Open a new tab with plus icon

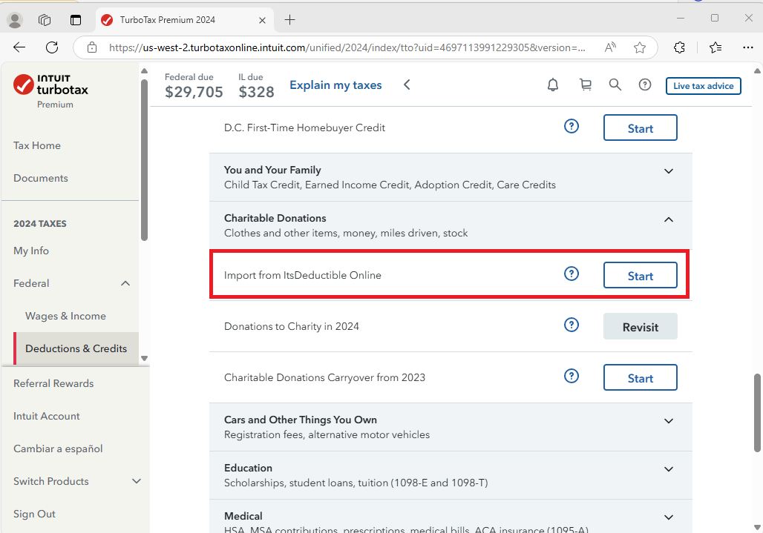click(x=289, y=20)
